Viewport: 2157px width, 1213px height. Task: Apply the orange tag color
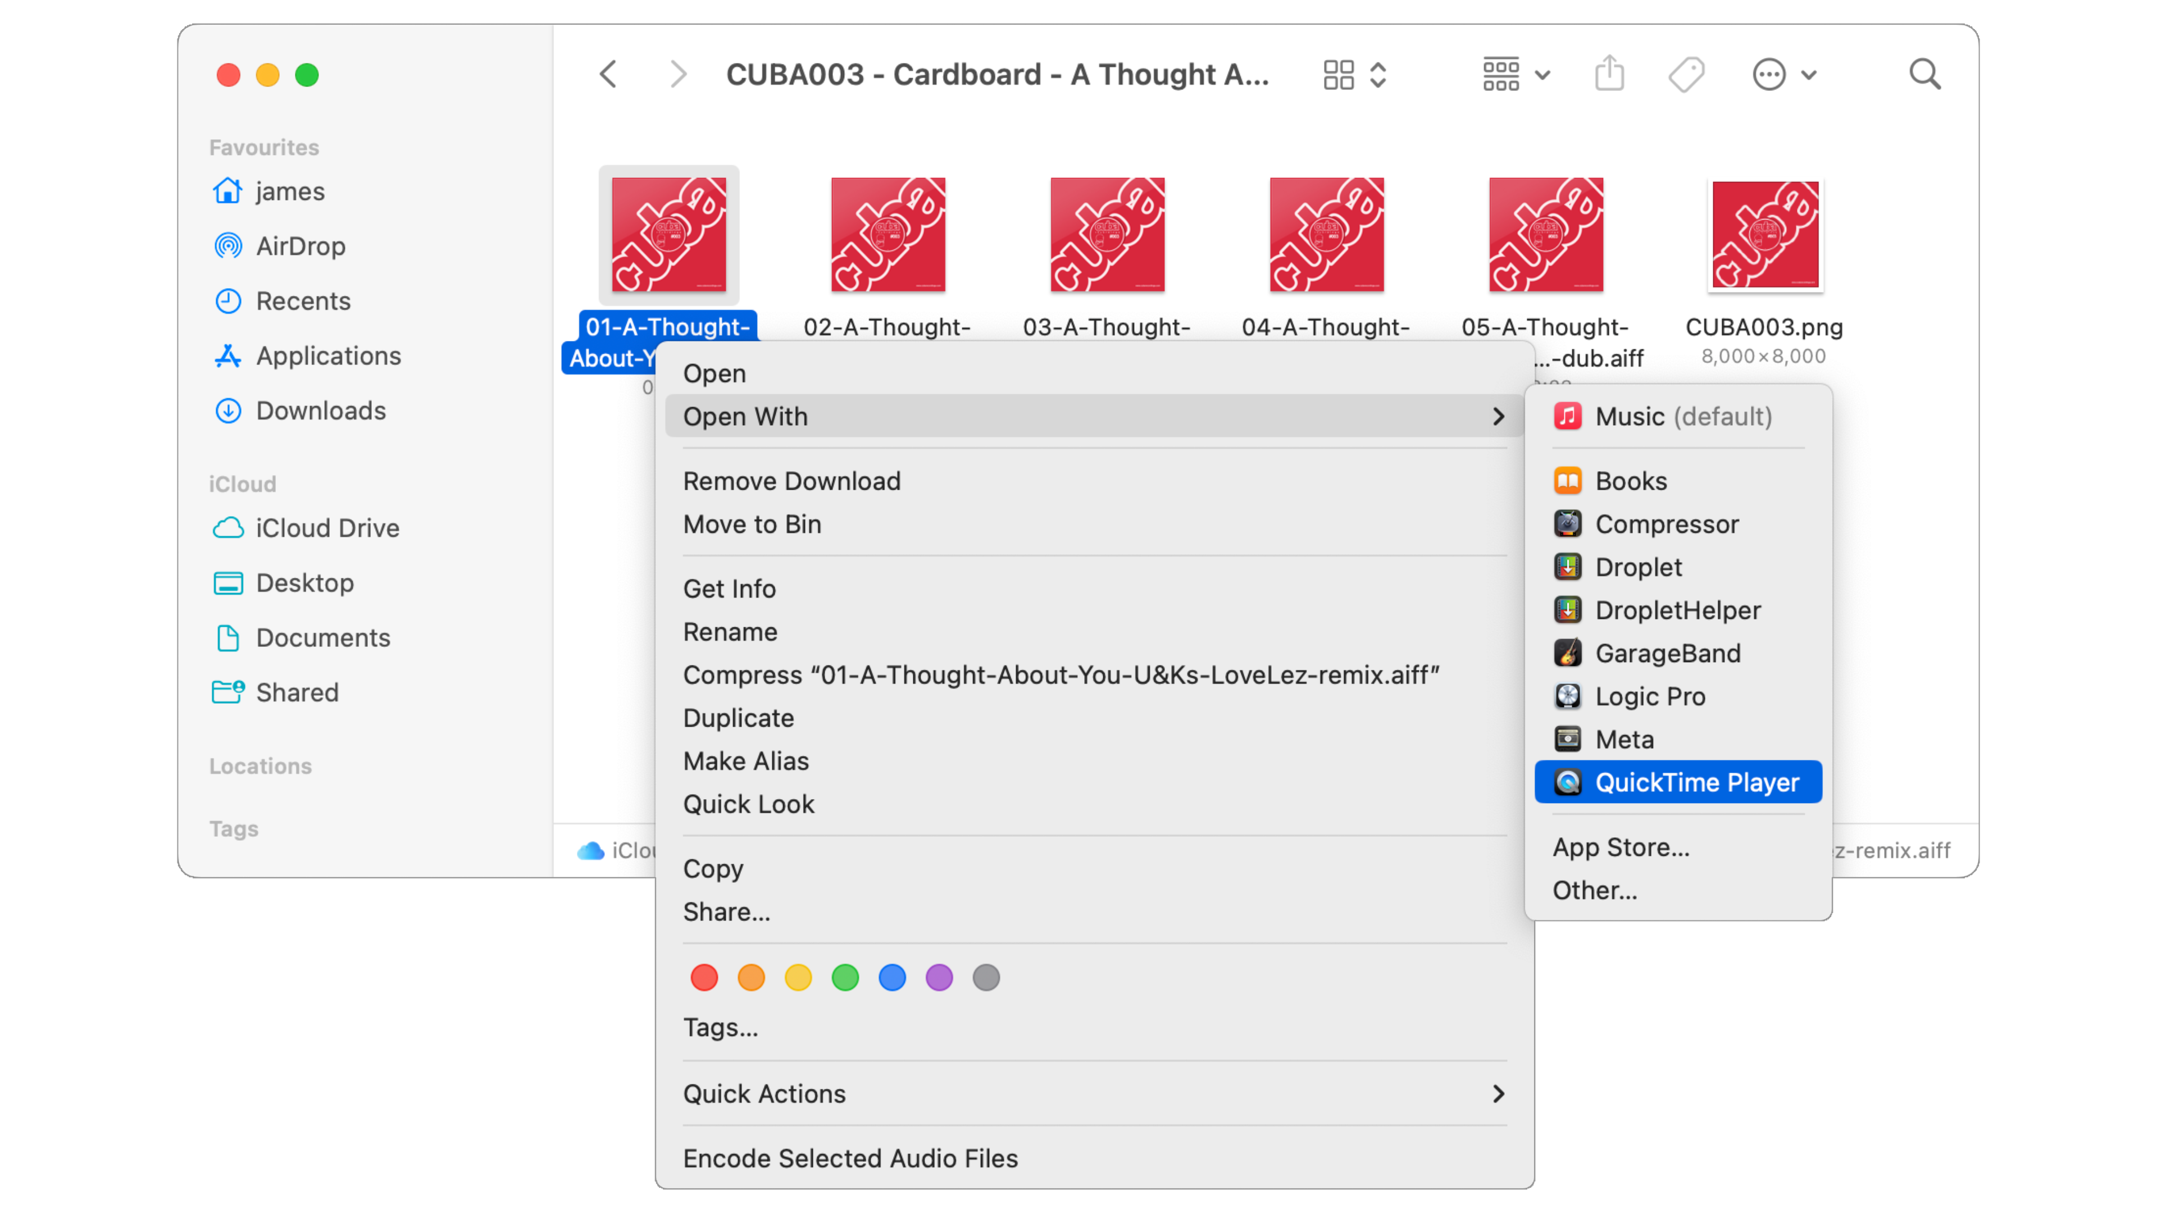click(750, 977)
